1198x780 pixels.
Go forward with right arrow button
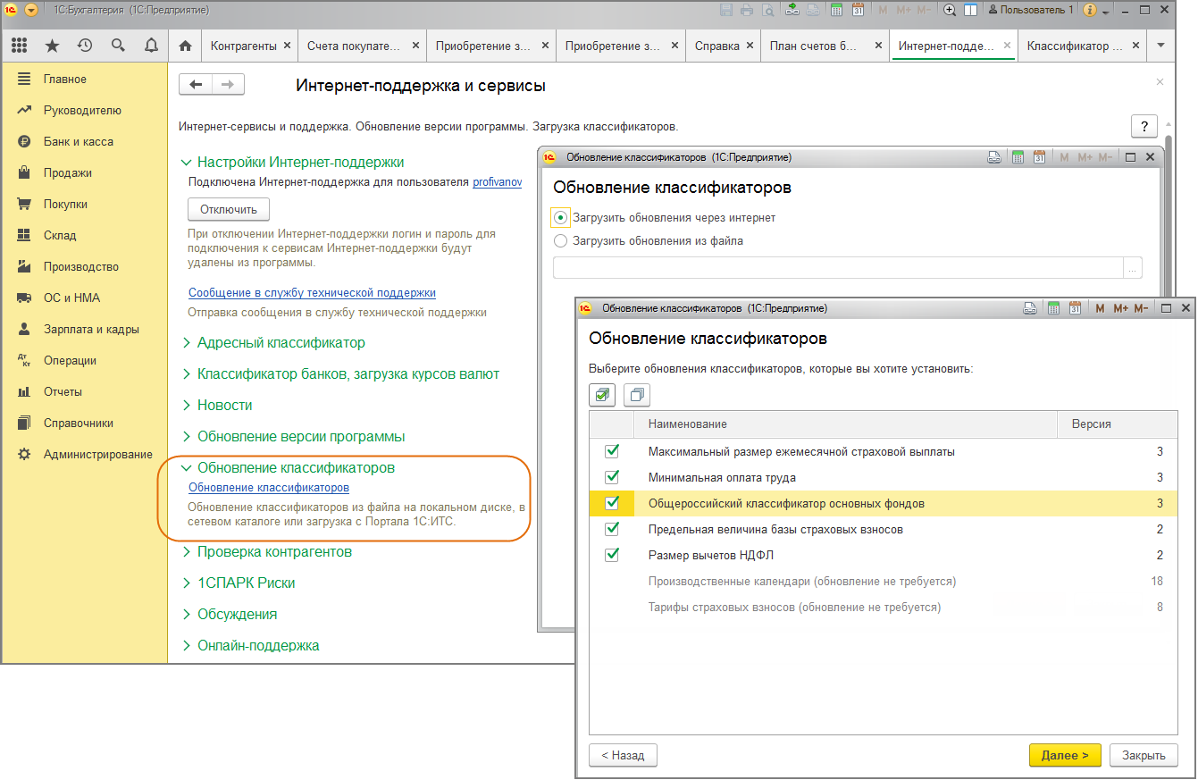(x=228, y=85)
